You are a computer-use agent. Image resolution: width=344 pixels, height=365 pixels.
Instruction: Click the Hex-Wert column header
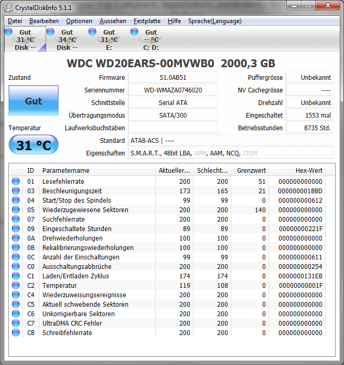(297, 170)
